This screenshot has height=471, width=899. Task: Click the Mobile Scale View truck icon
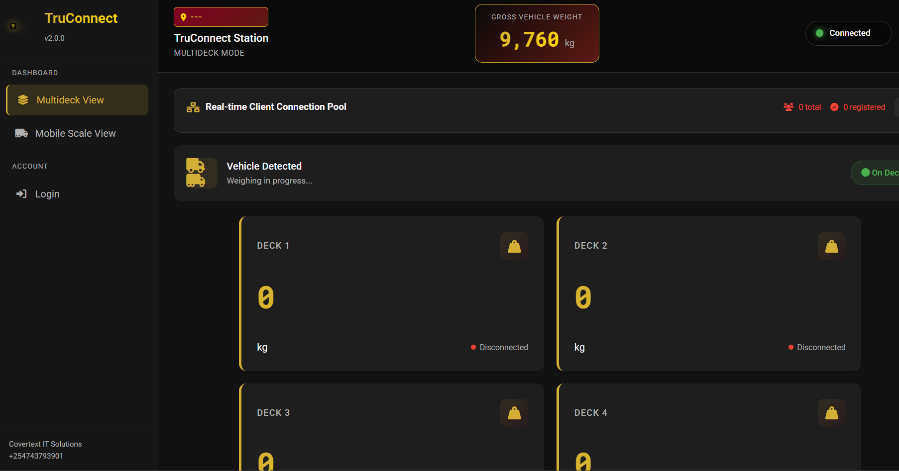[x=21, y=133]
